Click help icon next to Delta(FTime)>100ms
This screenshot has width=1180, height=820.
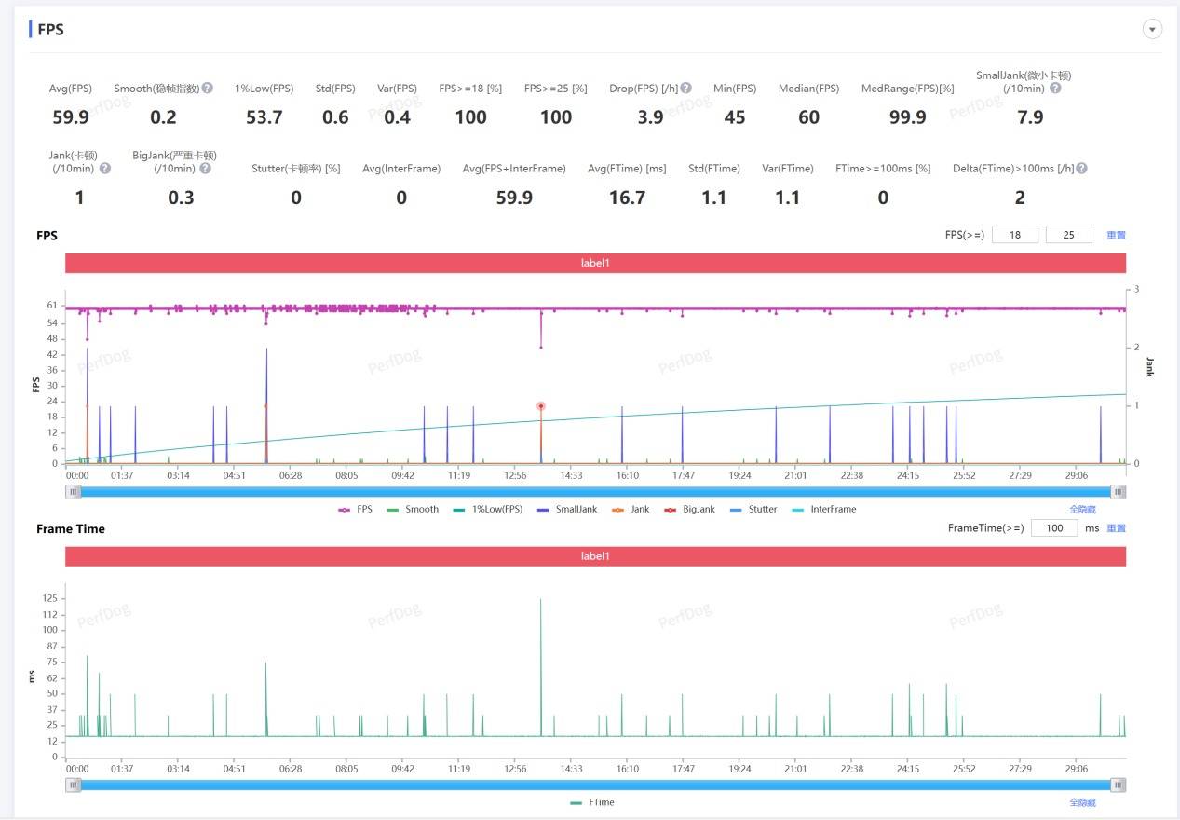tap(1081, 169)
